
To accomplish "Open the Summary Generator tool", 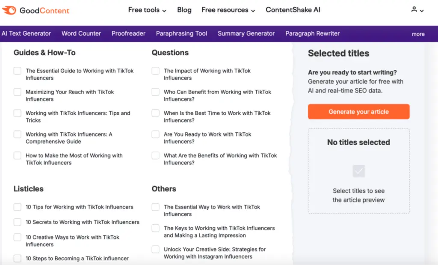I will (x=246, y=33).
